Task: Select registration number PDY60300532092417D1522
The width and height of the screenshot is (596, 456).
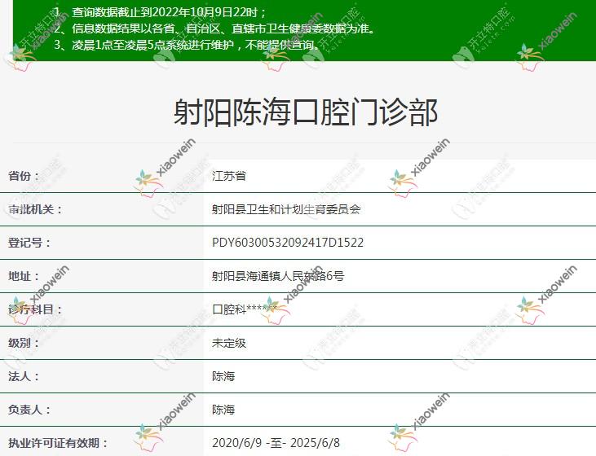Action: (288, 243)
